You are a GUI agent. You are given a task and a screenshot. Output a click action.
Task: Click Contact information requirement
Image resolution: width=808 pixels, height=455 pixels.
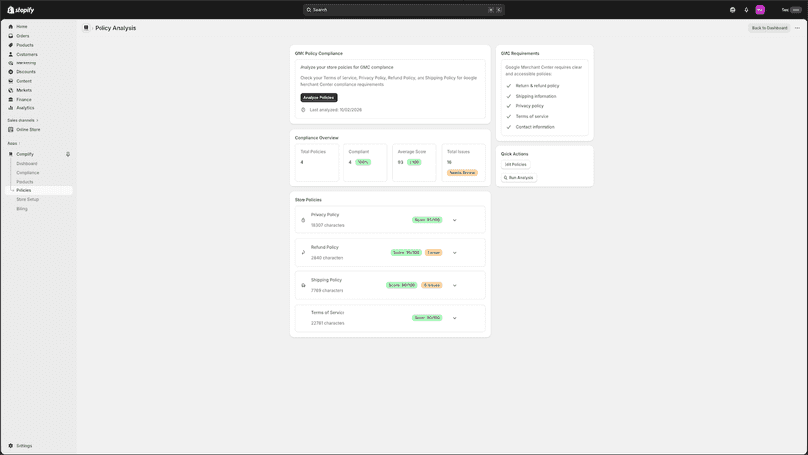[536, 127]
